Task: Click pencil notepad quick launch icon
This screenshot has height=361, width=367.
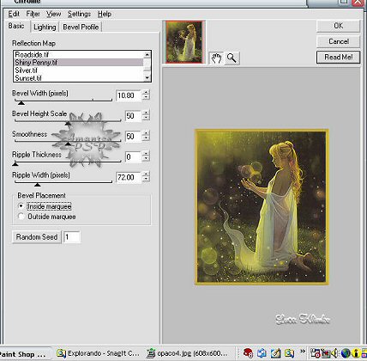Action: click(x=275, y=353)
